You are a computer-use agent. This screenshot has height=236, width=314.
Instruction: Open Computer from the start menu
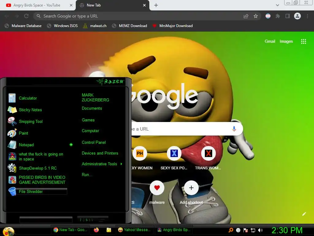coord(90,131)
